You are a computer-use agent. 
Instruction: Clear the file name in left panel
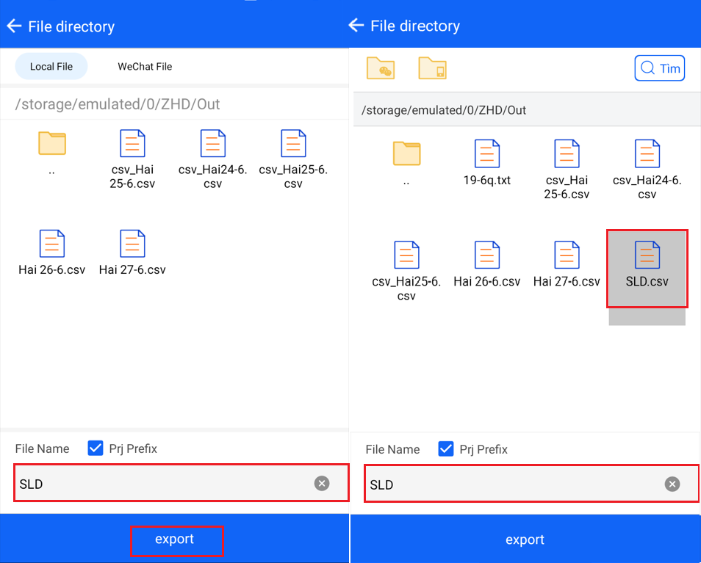[322, 483]
